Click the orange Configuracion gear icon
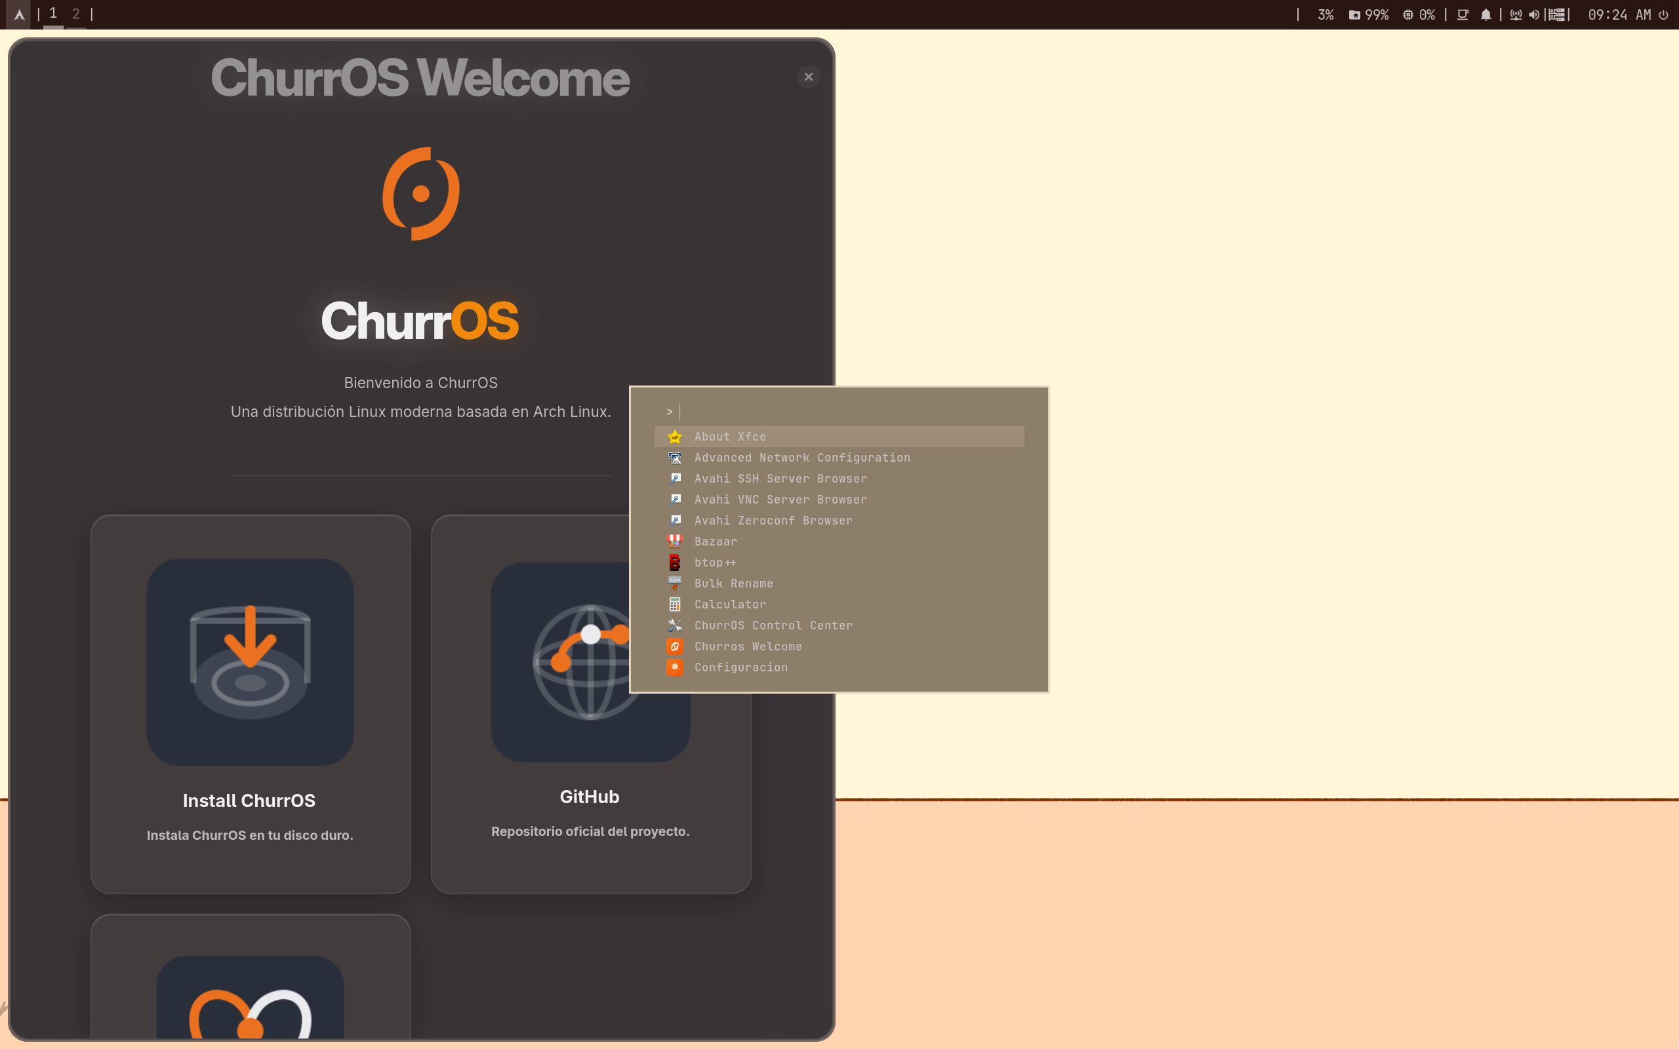This screenshot has width=1679, height=1049. 674,667
